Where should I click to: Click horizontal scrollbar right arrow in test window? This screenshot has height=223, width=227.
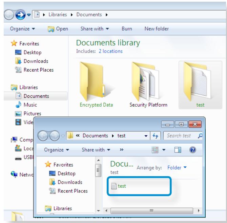pos(199,210)
